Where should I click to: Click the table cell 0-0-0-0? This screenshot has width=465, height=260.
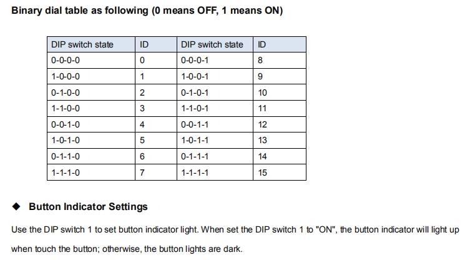click(91, 60)
